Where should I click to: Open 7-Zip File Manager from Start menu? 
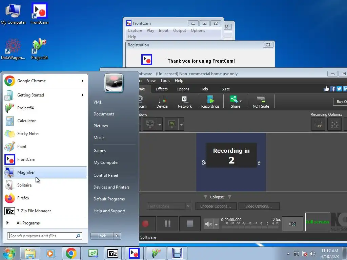pos(45,211)
